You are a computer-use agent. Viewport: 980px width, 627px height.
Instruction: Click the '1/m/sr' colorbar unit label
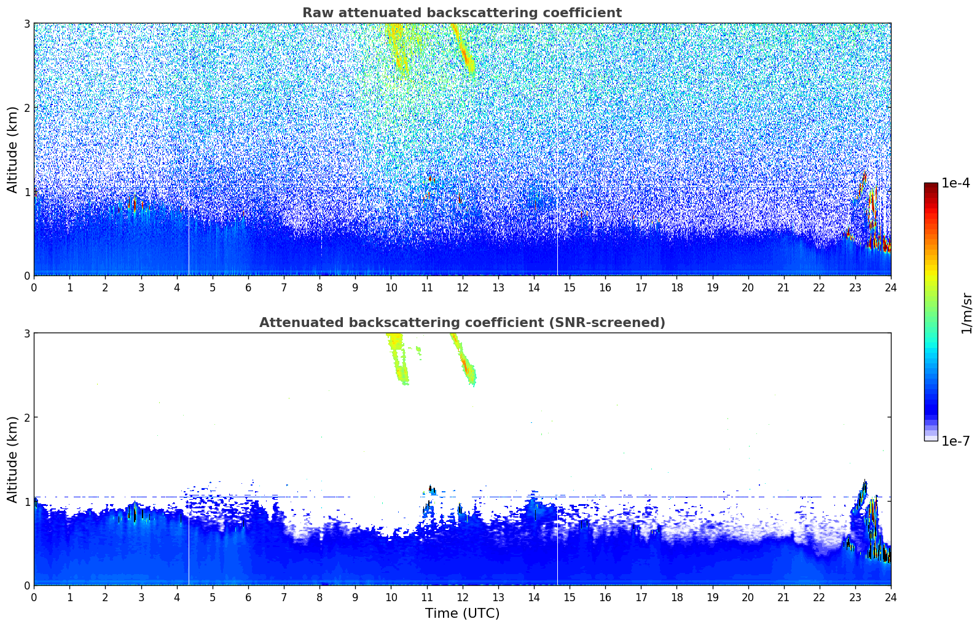pyautogui.click(x=966, y=313)
